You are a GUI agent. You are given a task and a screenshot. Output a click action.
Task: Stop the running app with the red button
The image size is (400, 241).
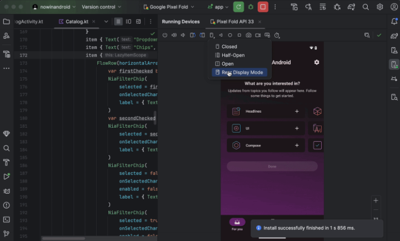pos(263,7)
